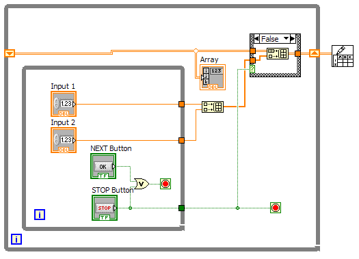
Task: Click the Input 1 label text
Action: [x=63, y=86]
